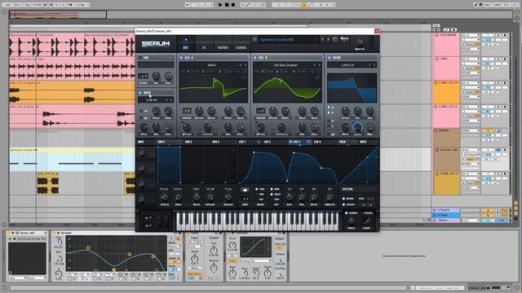The height and width of the screenshot is (293, 522).
Task: Switch Serum to the FX tab
Action: 204,44
